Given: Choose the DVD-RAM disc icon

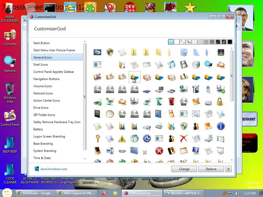Looking at the screenshot, I should click(110, 89).
